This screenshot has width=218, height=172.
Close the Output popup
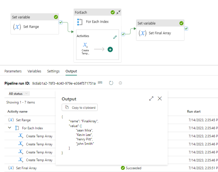[x=160, y=98]
